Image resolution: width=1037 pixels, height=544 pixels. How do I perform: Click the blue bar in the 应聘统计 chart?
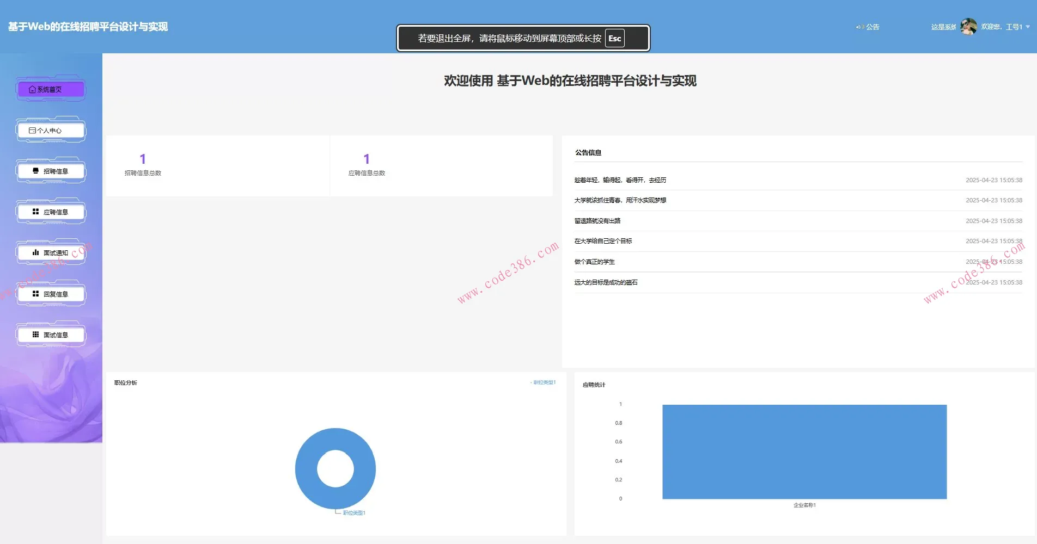coord(804,452)
